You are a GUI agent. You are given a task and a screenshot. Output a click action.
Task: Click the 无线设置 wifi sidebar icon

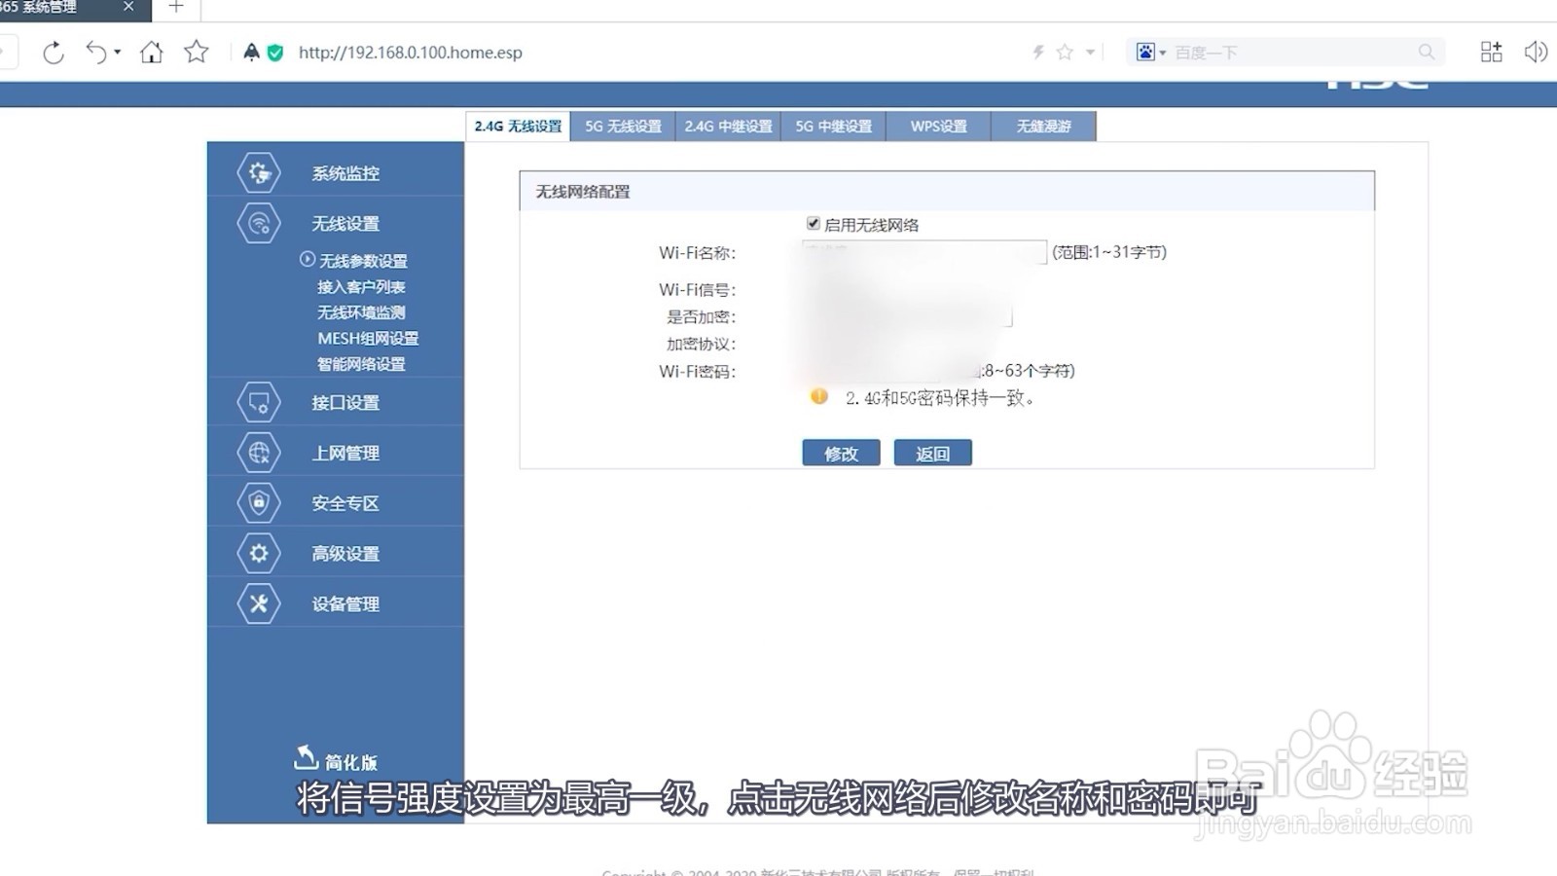[x=259, y=223]
